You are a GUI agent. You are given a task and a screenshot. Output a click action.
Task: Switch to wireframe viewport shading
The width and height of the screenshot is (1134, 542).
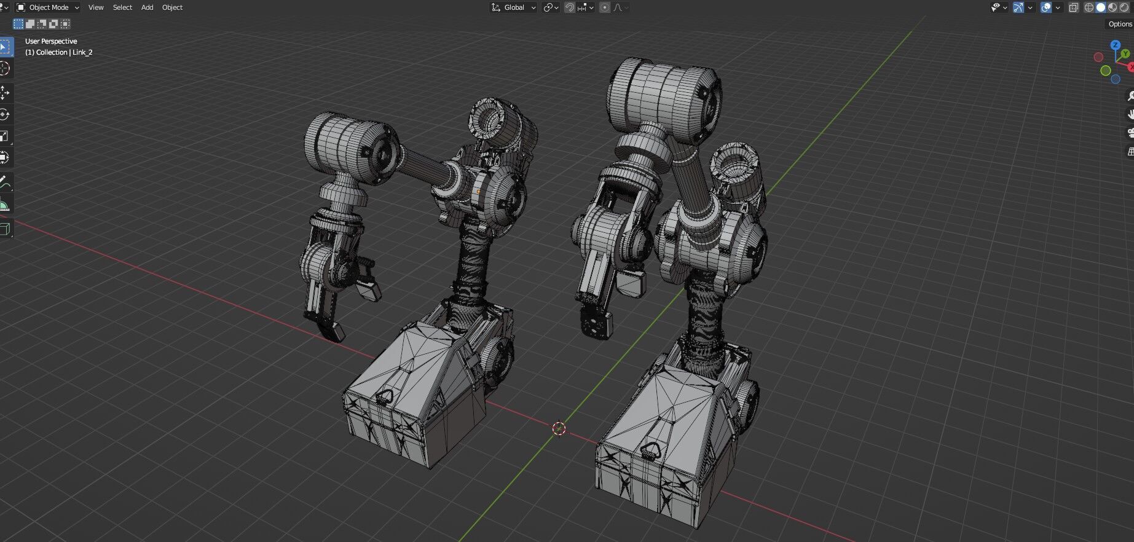point(1089,7)
